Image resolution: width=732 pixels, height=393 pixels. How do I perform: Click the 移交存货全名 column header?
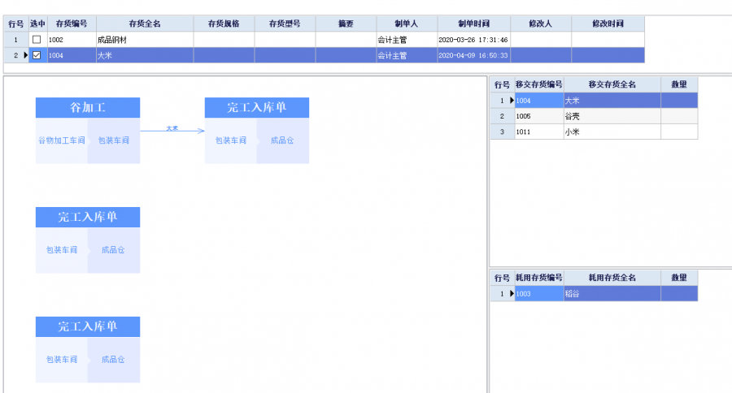tap(611, 84)
